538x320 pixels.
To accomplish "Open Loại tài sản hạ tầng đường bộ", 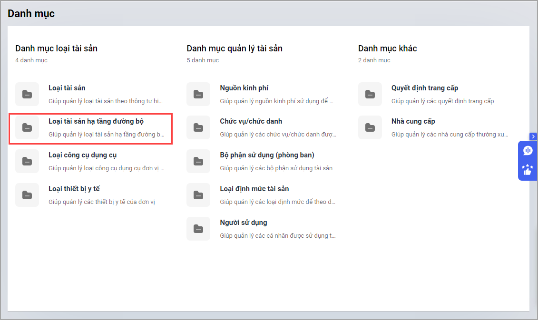I will tap(96, 121).
